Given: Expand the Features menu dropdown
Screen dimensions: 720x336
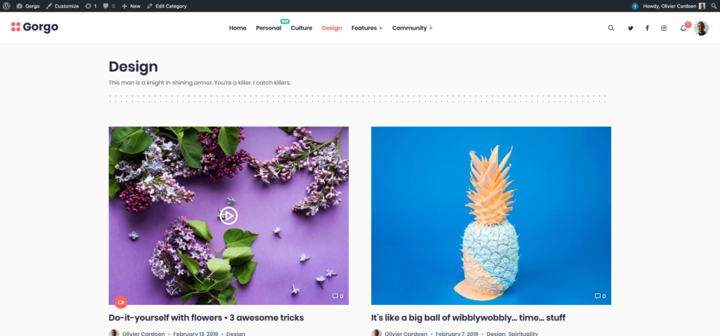Looking at the screenshot, I should (x=367, y=28).
